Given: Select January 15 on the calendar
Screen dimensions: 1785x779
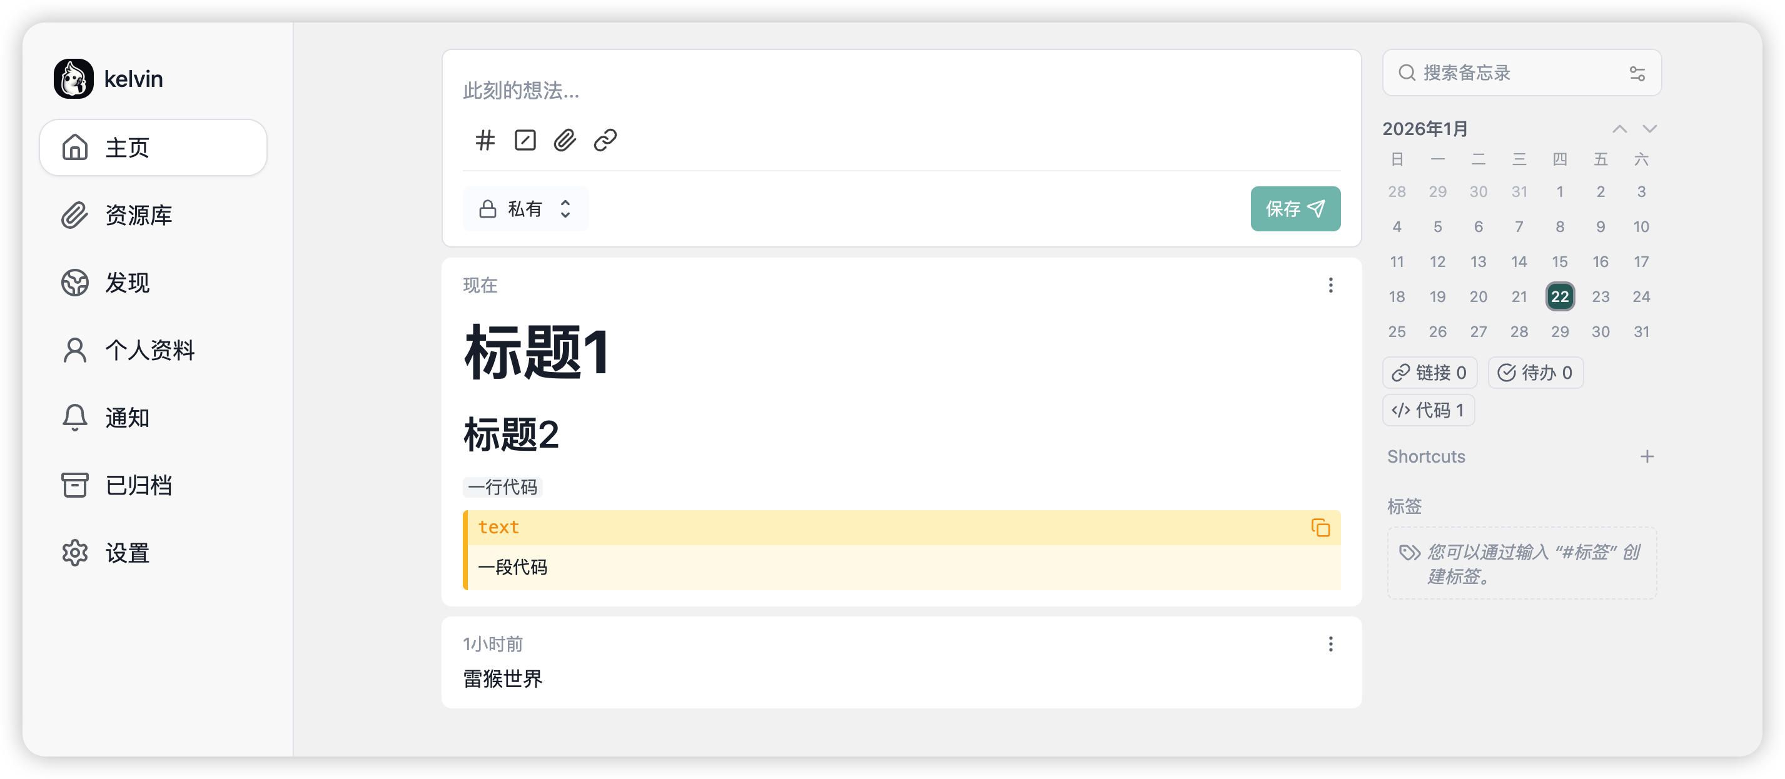Looking at the screenshot, I should coord(1560,262).
